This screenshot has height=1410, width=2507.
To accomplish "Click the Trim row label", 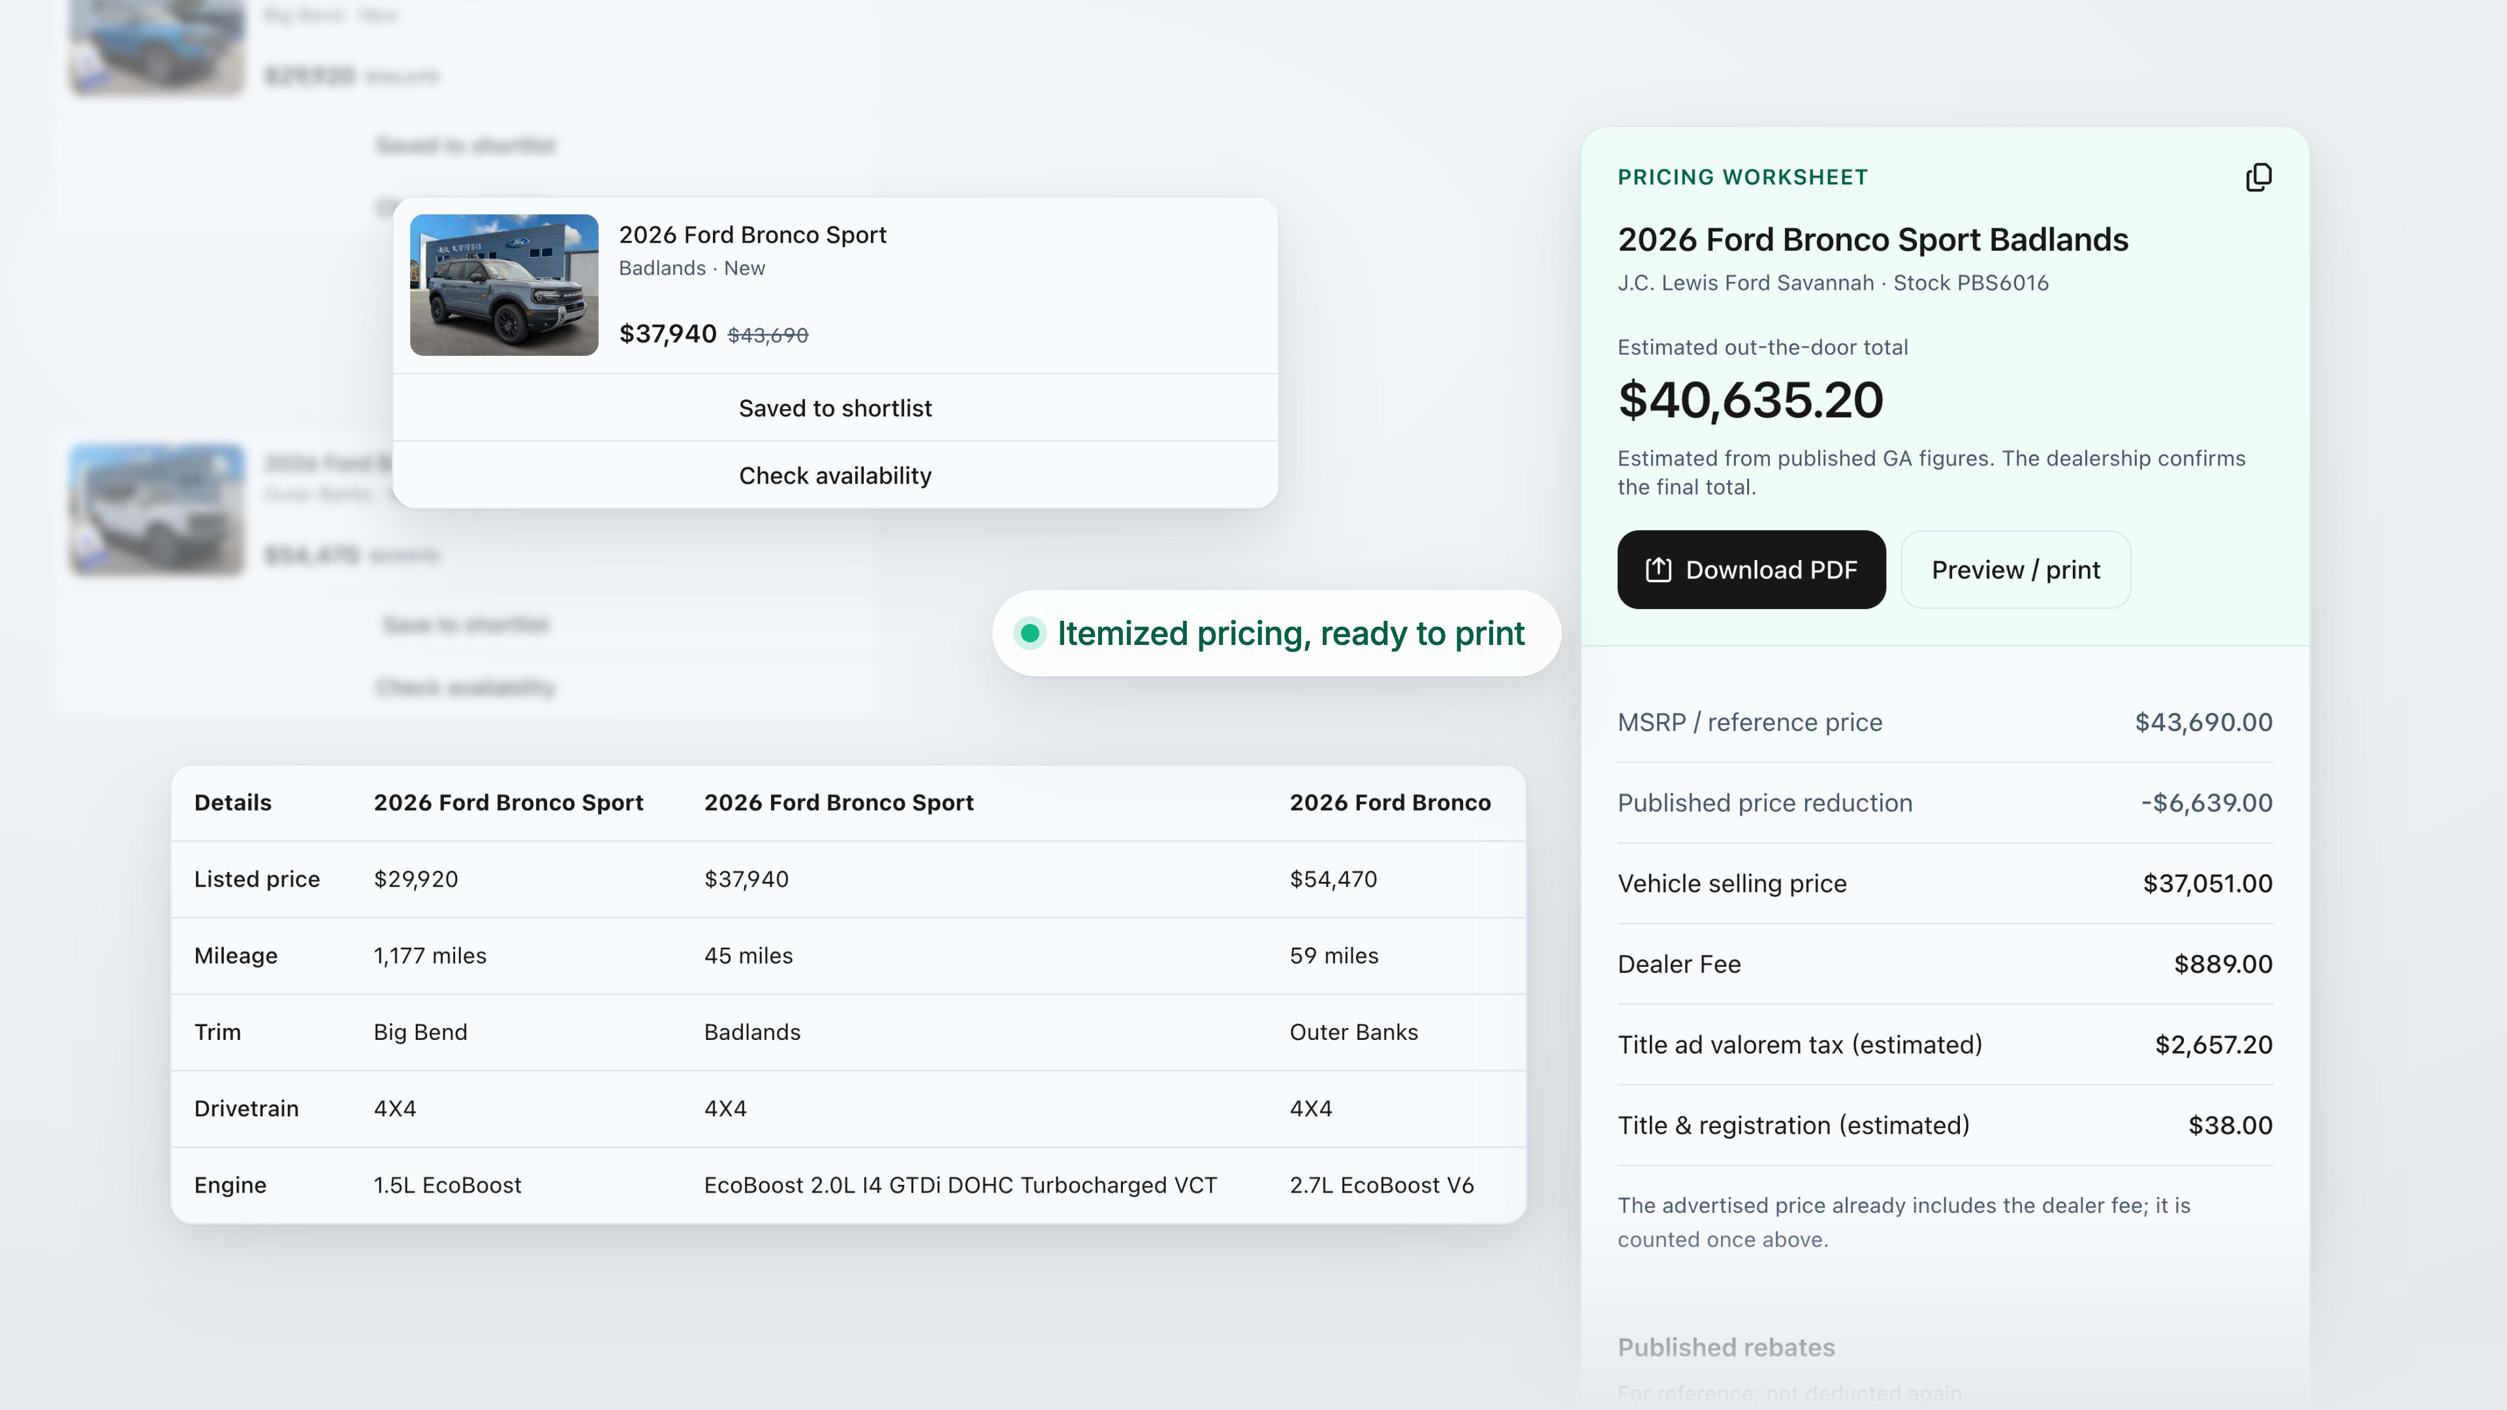I will (x=217, y=1033).
